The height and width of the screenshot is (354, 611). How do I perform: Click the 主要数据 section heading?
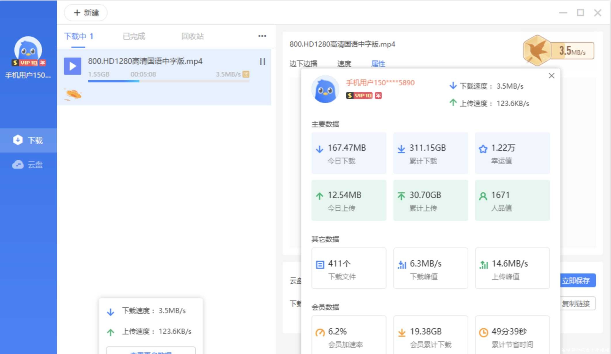pyautogui.click(x=325, y=124)
